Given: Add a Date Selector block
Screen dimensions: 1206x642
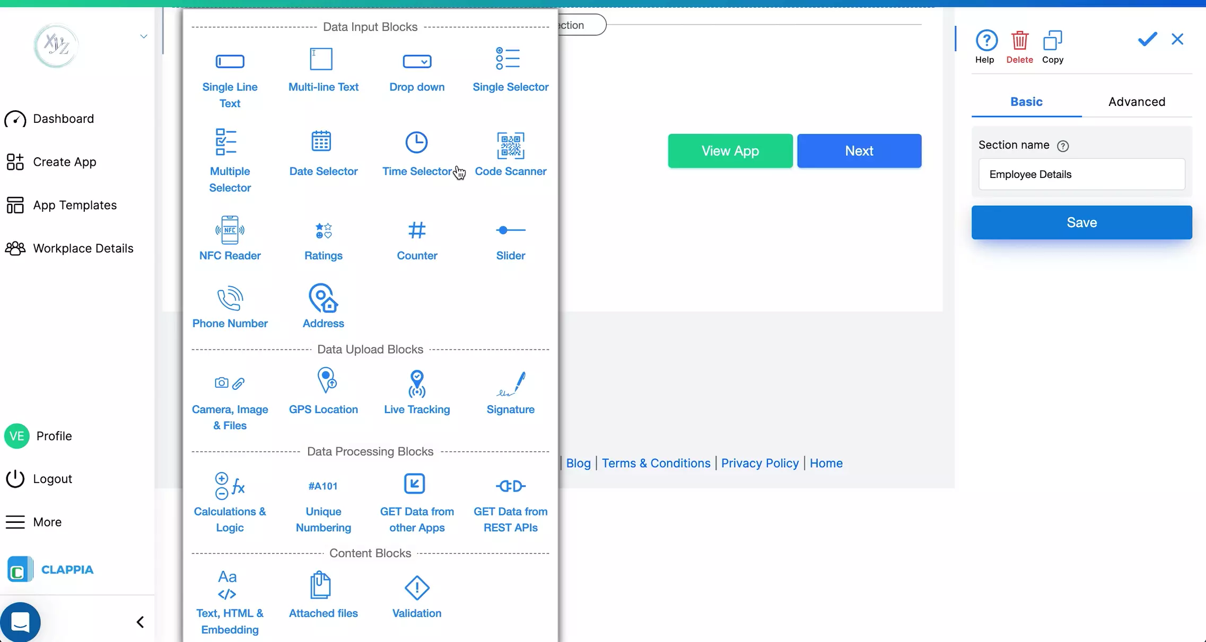Looking at the screenshot, I should coord(322,154).
